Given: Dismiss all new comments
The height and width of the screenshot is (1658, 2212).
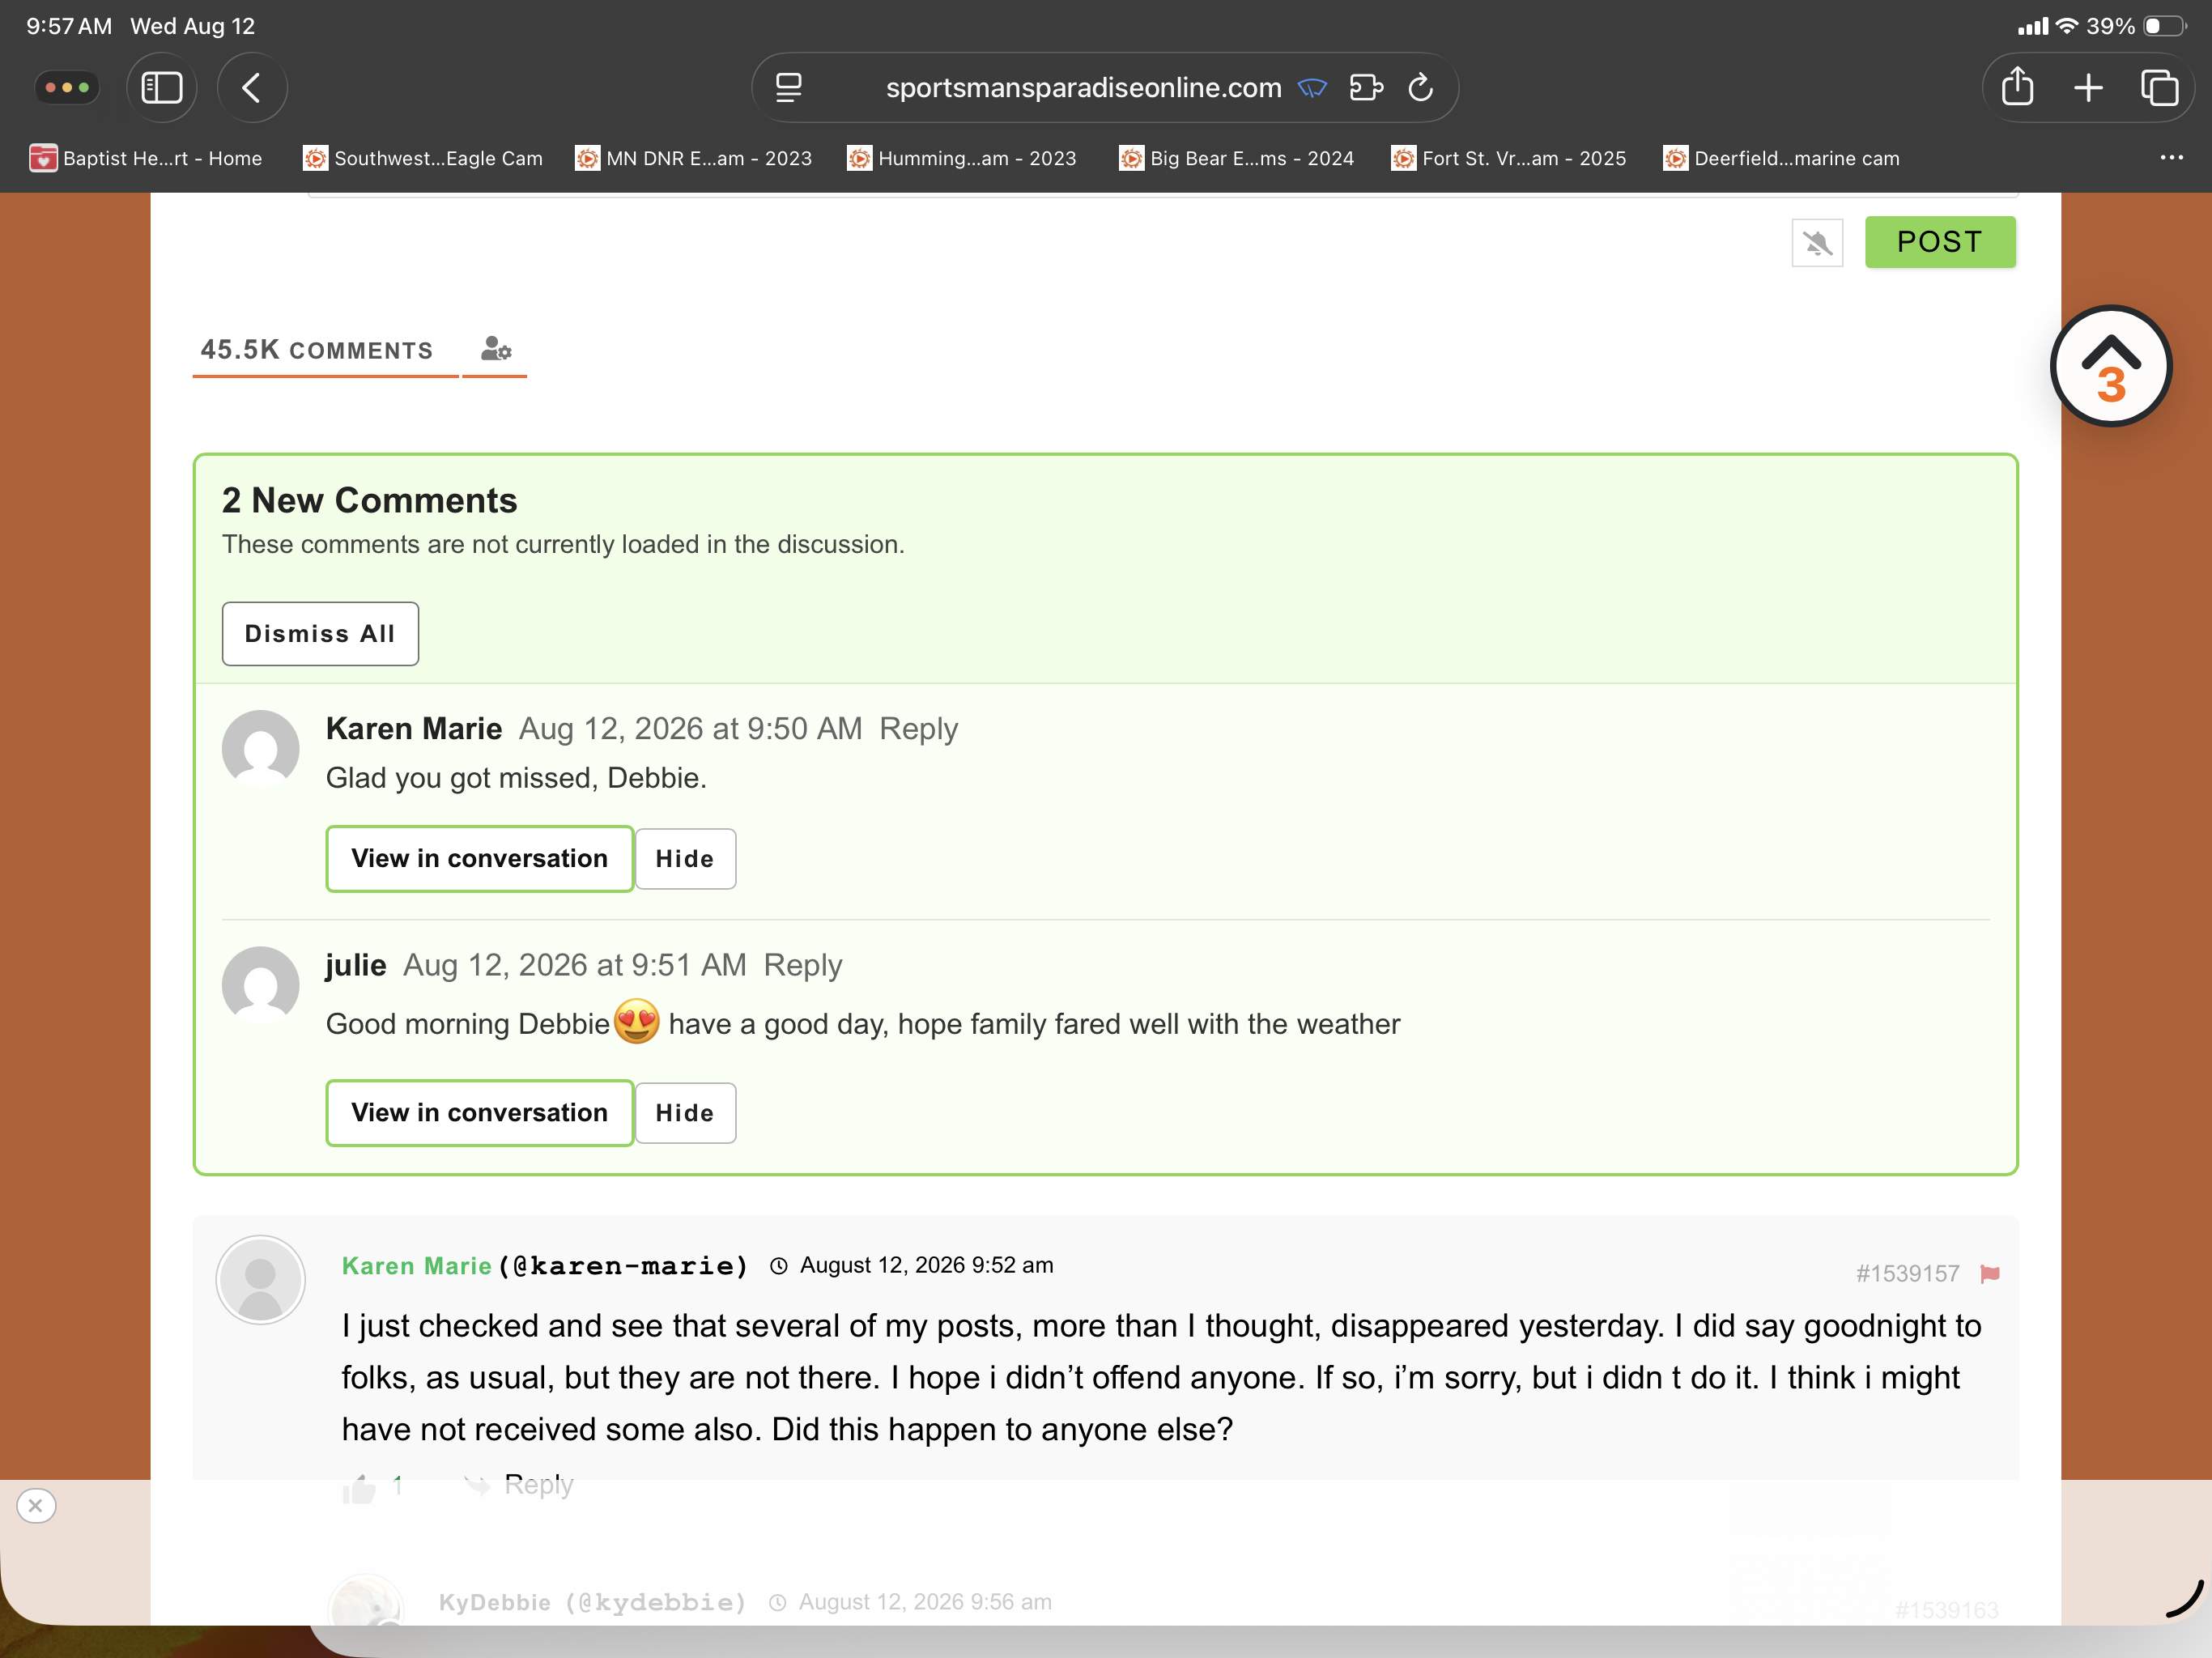Looking at the screenshot, I should click(x=320, y=634).
